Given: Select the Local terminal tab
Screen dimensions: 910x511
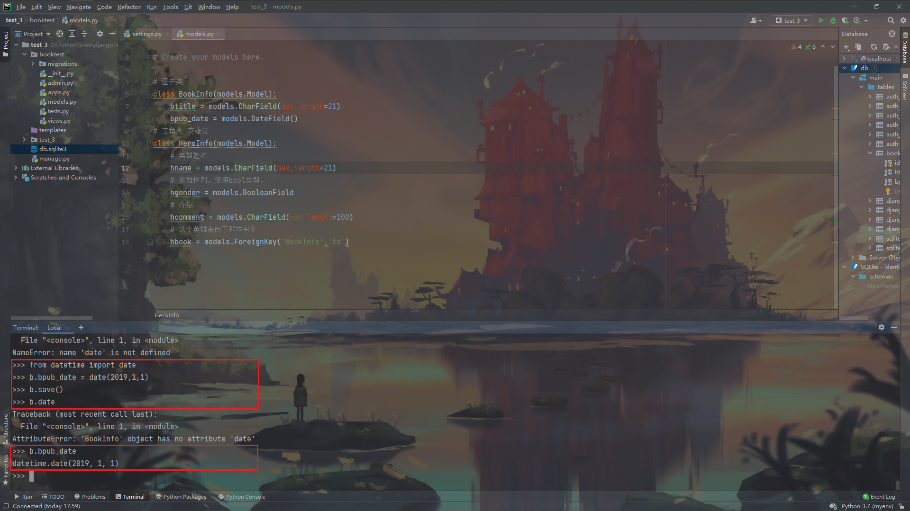Looking at the screenshot, I should (x=54, y=327).
